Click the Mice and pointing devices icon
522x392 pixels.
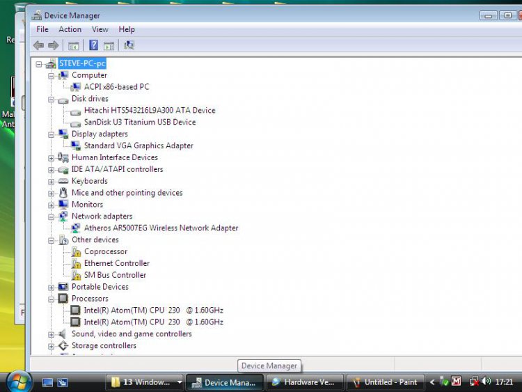pyautogui.click(x=63, y=192)
